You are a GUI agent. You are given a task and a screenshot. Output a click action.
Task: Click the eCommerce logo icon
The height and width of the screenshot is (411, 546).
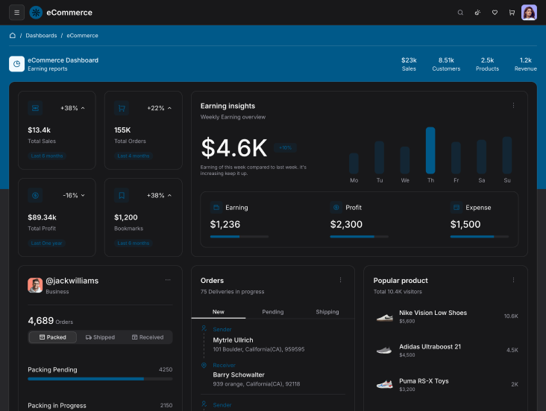pos(36,13)
